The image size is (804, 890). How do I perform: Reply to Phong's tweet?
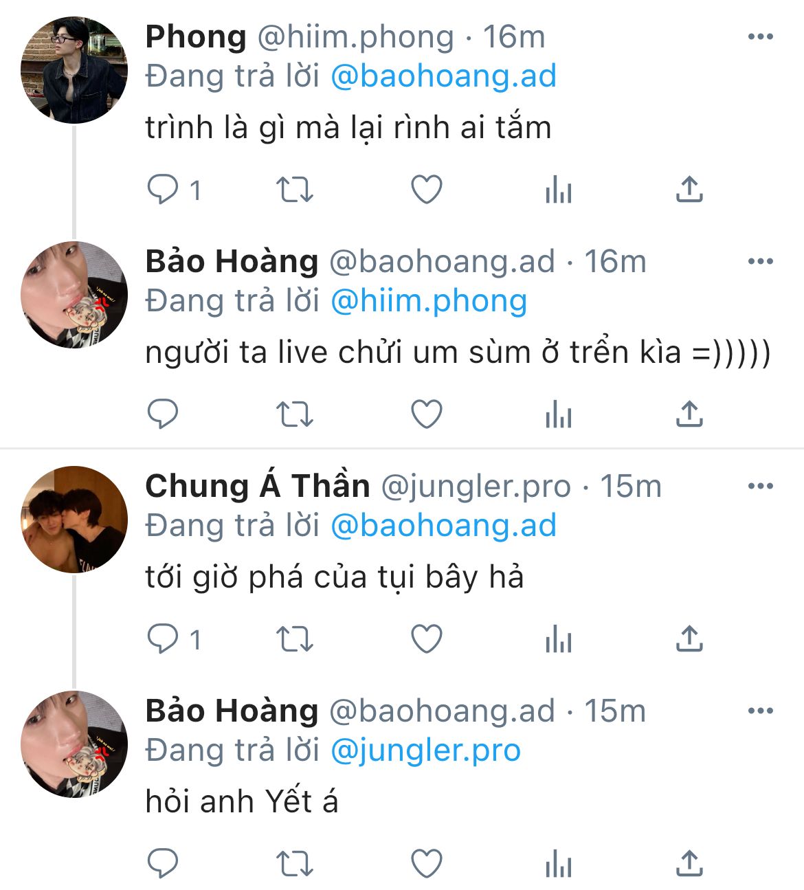click(x=163, y=190)
